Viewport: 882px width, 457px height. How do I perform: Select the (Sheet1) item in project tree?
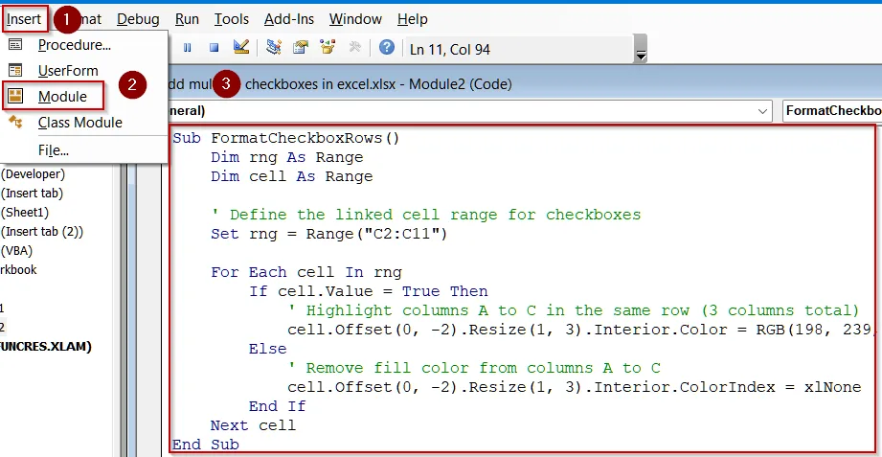25,213
